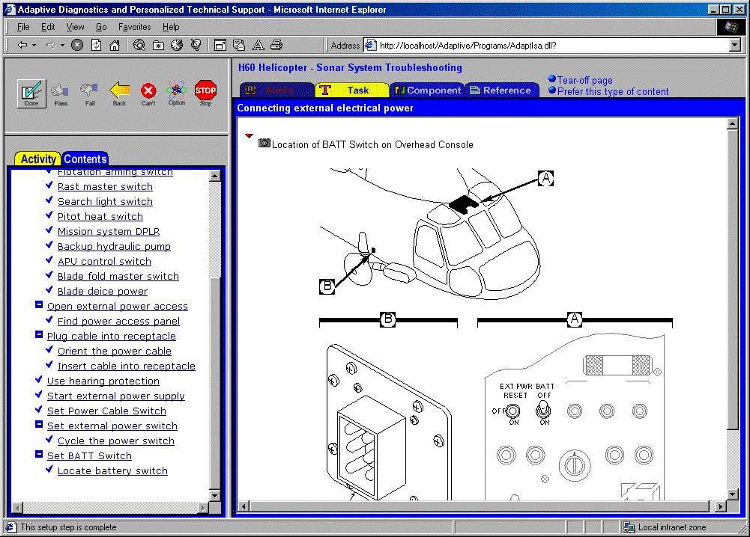
Task: Click the contents tree scroll-up arrow
Action: pyautogui.click(x=215, y=177)
